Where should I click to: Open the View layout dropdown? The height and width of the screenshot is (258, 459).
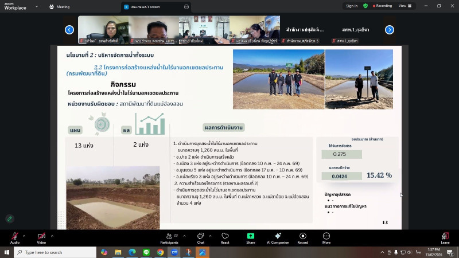pos(404,6)
